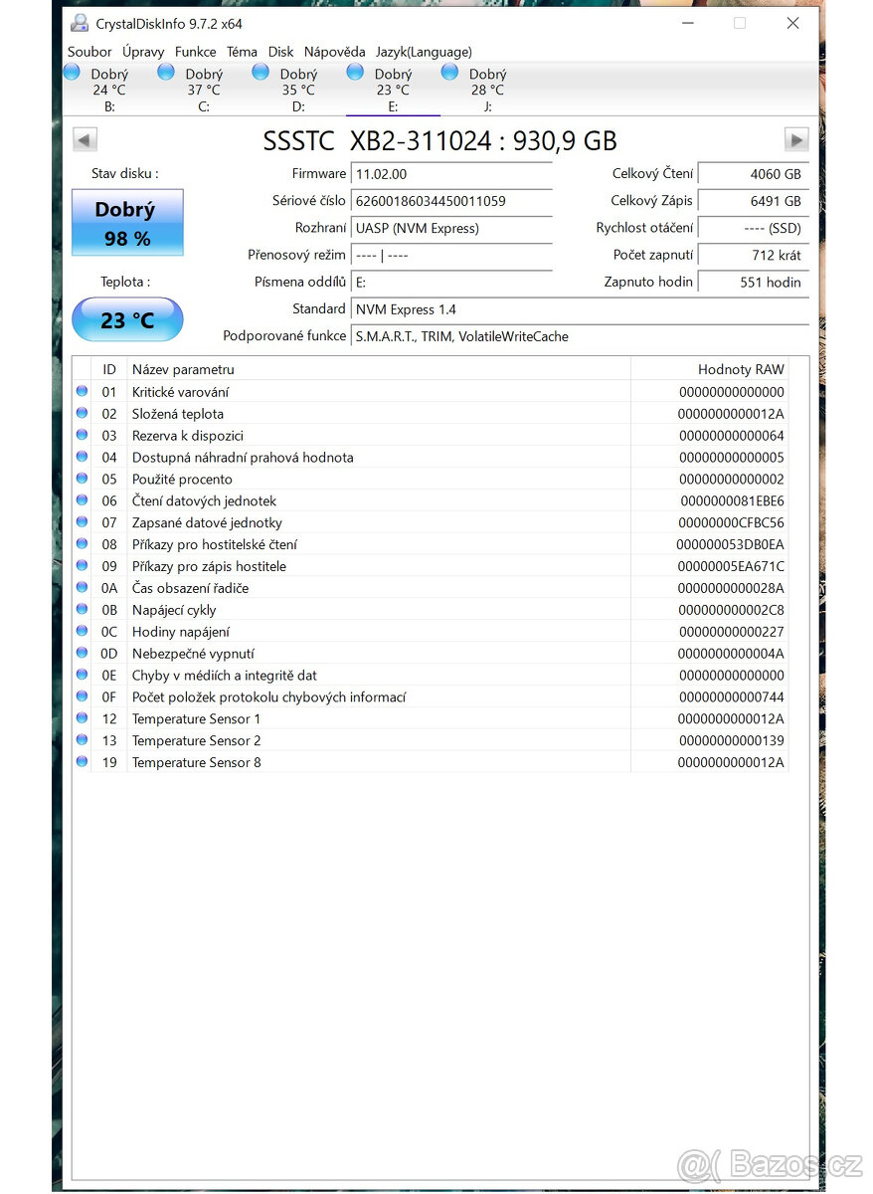Screen dimensions: 873x1194
Task: Select drive E: status orb at 23 °C
Action: pos(355,72)
